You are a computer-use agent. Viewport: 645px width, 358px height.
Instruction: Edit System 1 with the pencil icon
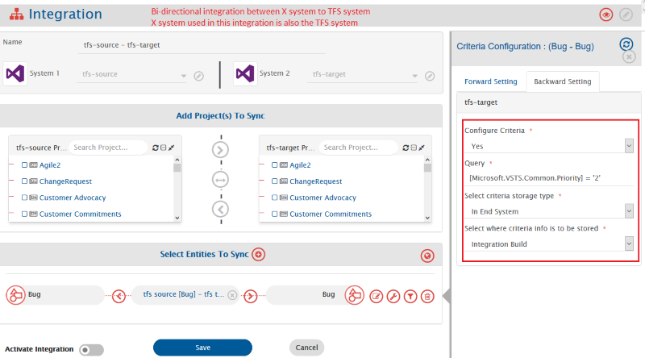click(x=198, y=76)
